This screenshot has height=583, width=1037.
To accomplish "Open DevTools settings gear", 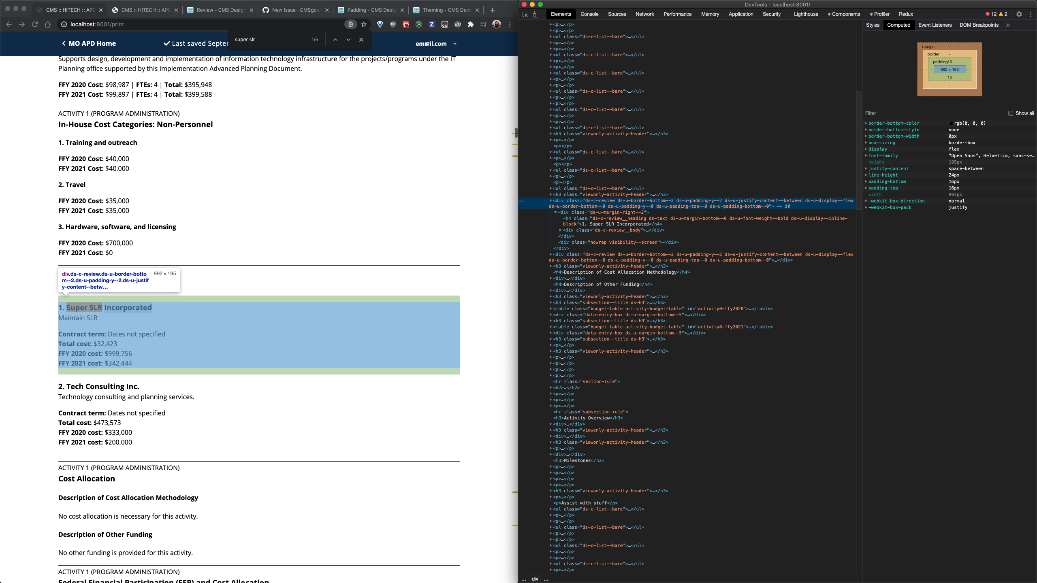I will 1020,14.
